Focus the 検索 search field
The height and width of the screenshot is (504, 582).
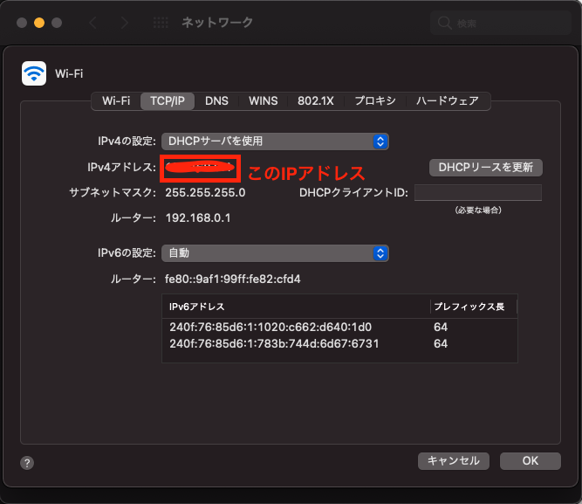[x=501, y=23]
